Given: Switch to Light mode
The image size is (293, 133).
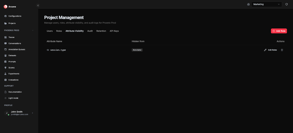Looking at the screenshot, I should pos(13,98).
